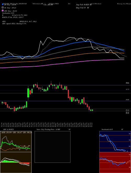Viewport: 131px width, 173px height.
Task: Click the '50 Day = 29.41' label
Action: click(x=10, y=8)
